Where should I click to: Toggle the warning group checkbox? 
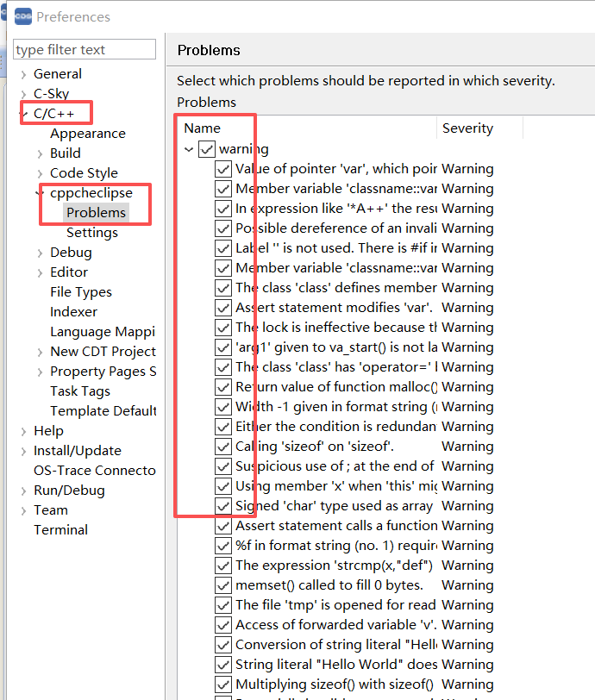[x=207, y=149]
